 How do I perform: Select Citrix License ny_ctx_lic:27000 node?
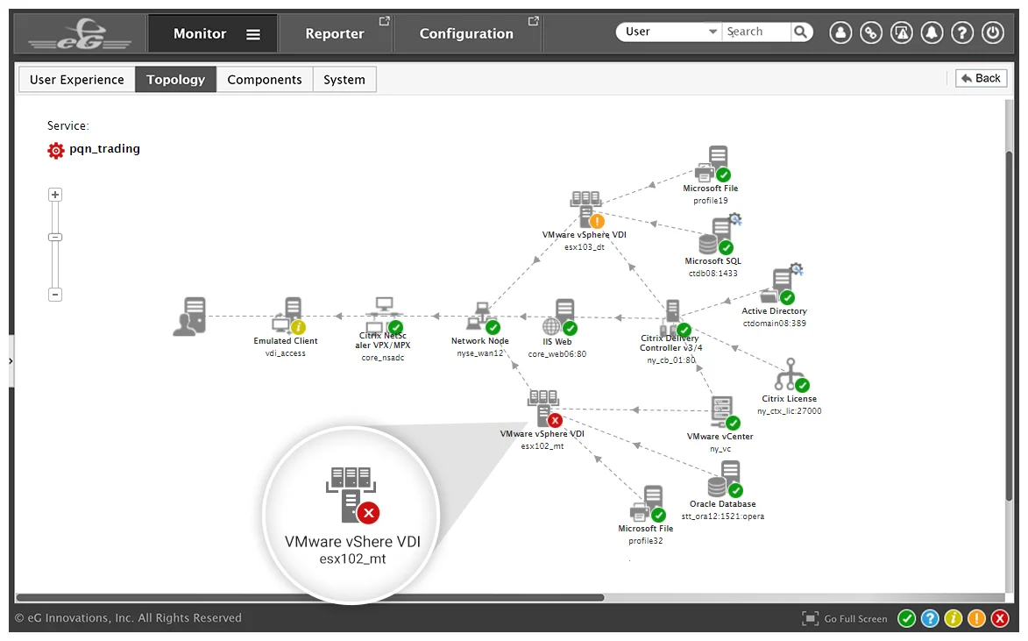tap(792, 375)
